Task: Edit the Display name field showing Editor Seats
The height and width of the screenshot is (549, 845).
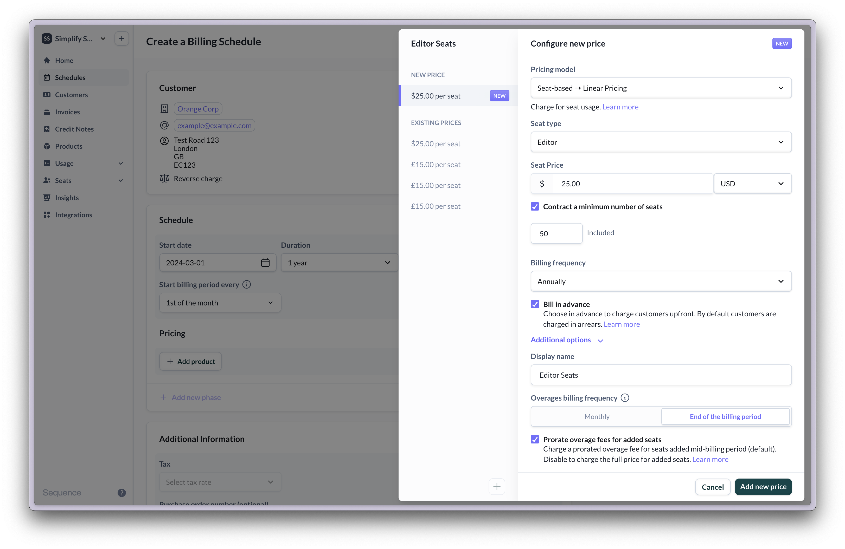Action: [x=660, y=375]
